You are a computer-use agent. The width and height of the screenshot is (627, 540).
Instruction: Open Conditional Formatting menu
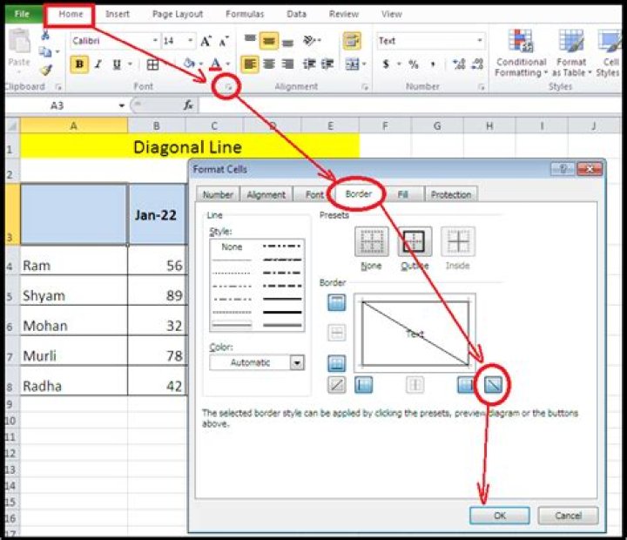(521, 53)
